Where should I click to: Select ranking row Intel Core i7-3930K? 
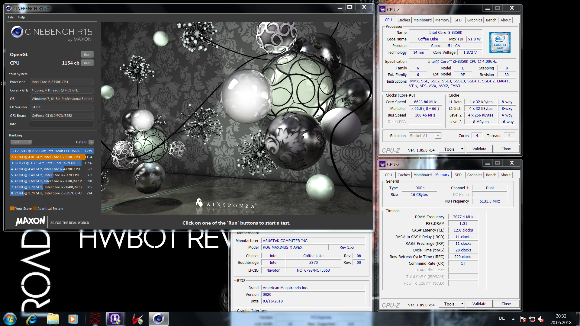click(51, 163)
